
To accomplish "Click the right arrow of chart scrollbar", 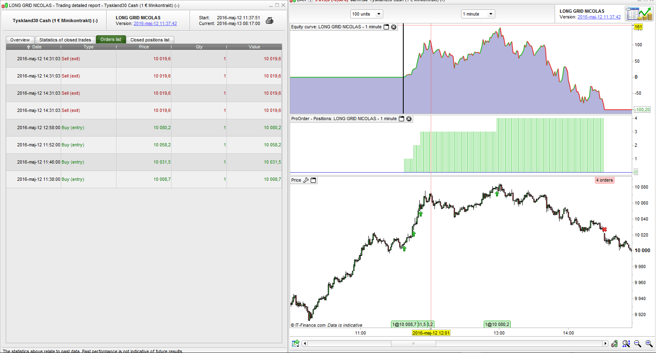I will pyautogui.click(x=605, y=344).
